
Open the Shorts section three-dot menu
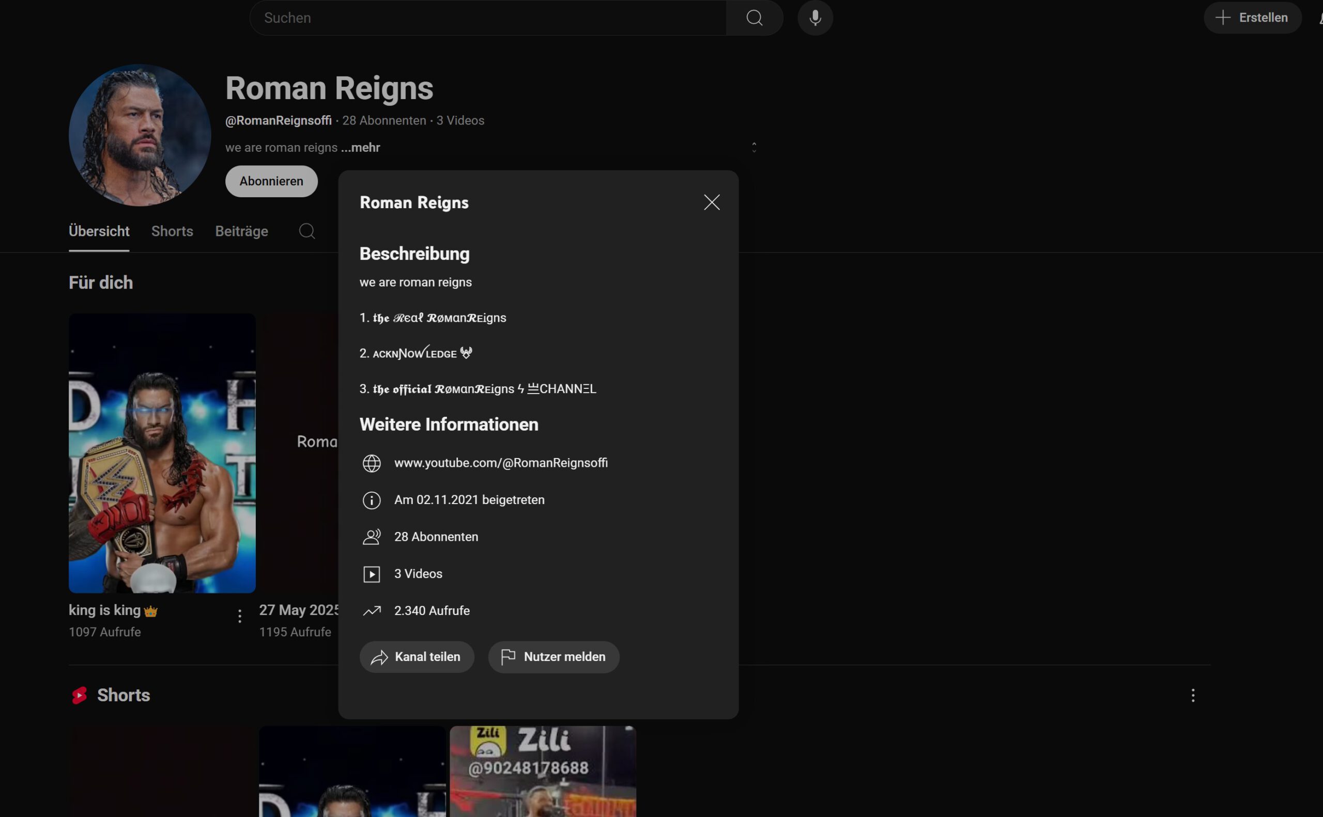click(x=1193, y=696)
